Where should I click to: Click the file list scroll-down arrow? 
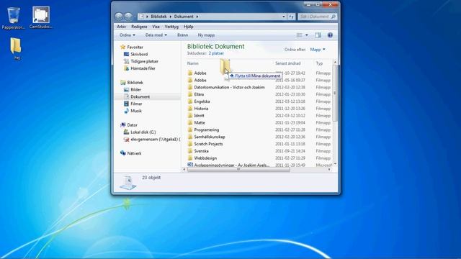click(335, 164)
